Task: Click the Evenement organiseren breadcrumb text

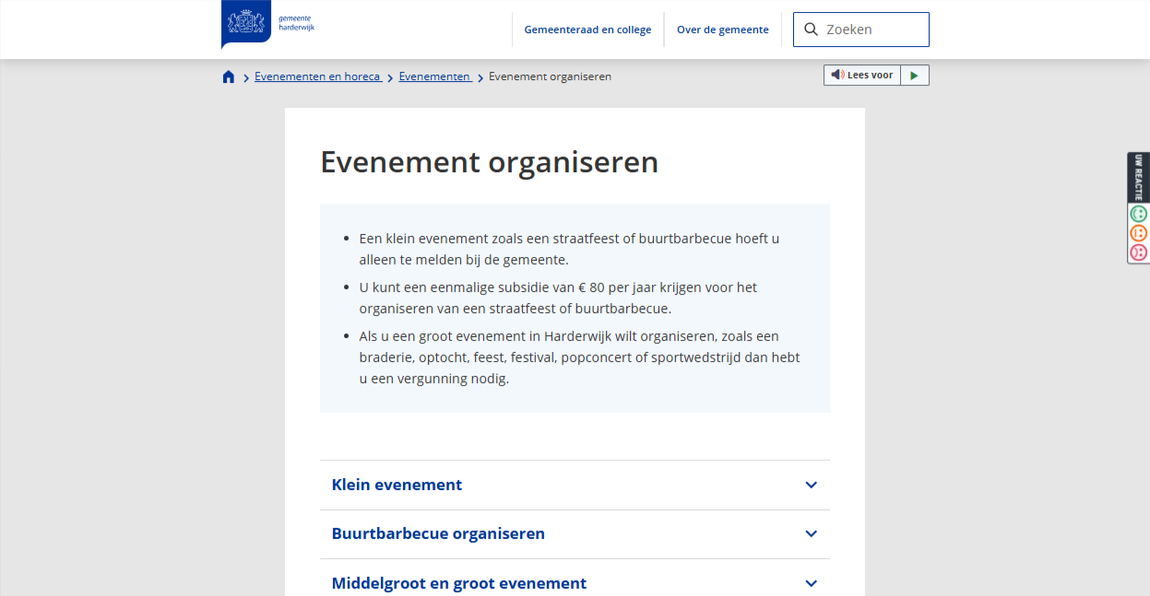Action: [x=550, y=76]
